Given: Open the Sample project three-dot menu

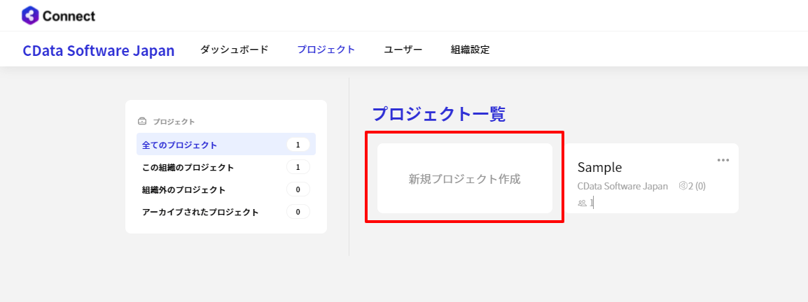Looking at the screenshot, I should tap(723, 160).
